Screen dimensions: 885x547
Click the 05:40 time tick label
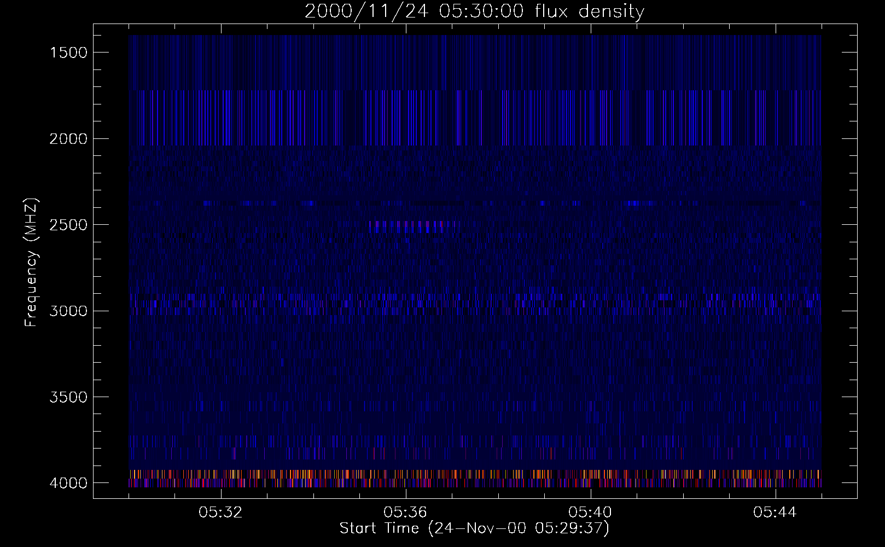coord(591,513)
